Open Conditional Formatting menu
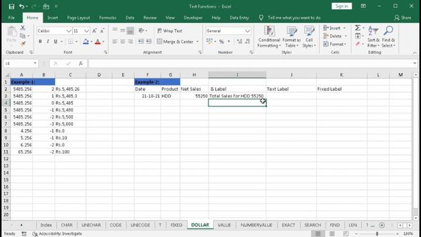Image resolution: width=421 pixels, height=237 pixels. pyautogui.click(x=269, y=37)
